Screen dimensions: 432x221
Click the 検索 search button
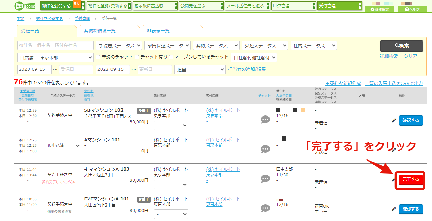pos(401,46)
